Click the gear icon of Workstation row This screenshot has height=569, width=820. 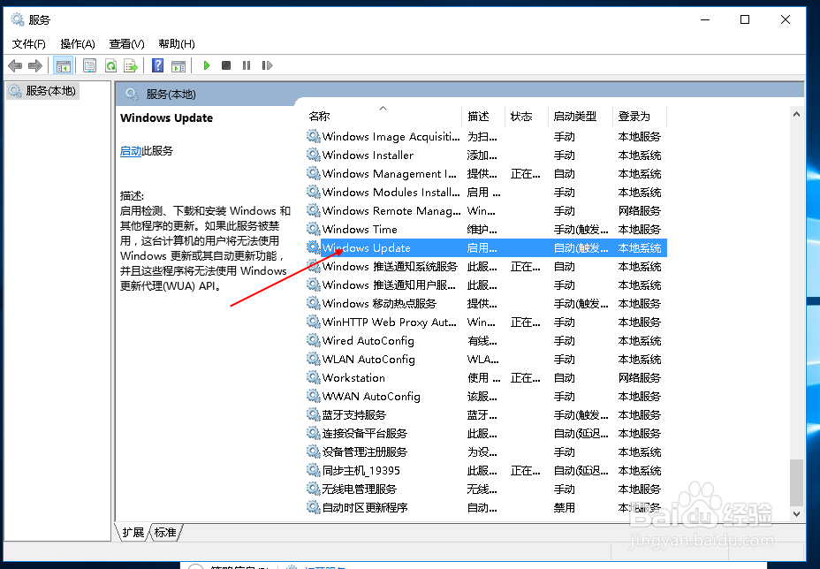click(314, 377)
